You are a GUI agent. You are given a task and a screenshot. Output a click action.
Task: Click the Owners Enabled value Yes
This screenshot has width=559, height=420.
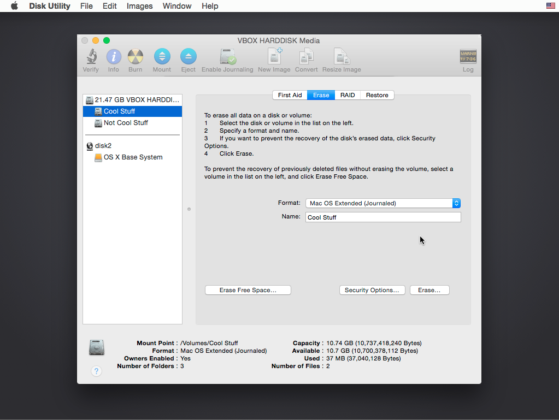[185, 358]
